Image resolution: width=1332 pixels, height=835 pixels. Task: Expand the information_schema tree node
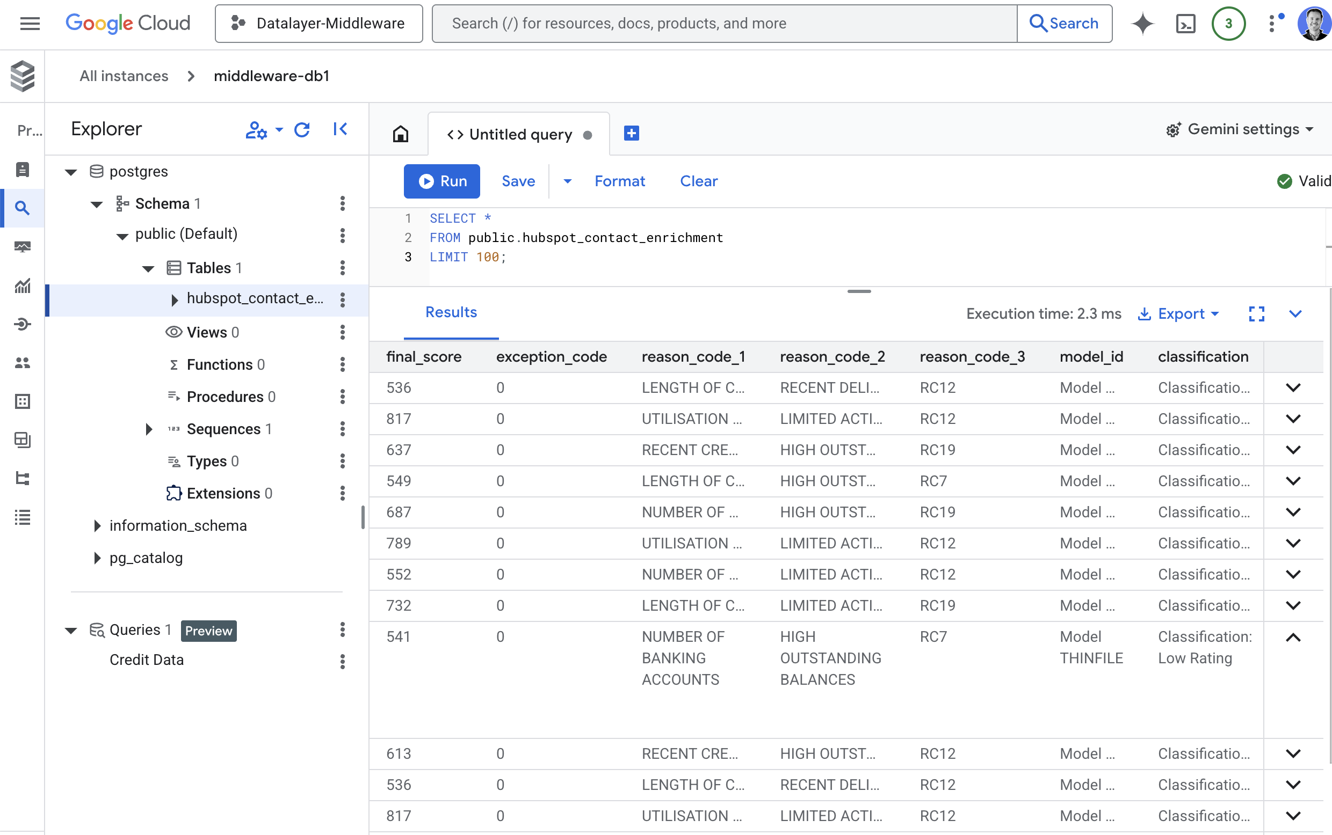(97, 526)
